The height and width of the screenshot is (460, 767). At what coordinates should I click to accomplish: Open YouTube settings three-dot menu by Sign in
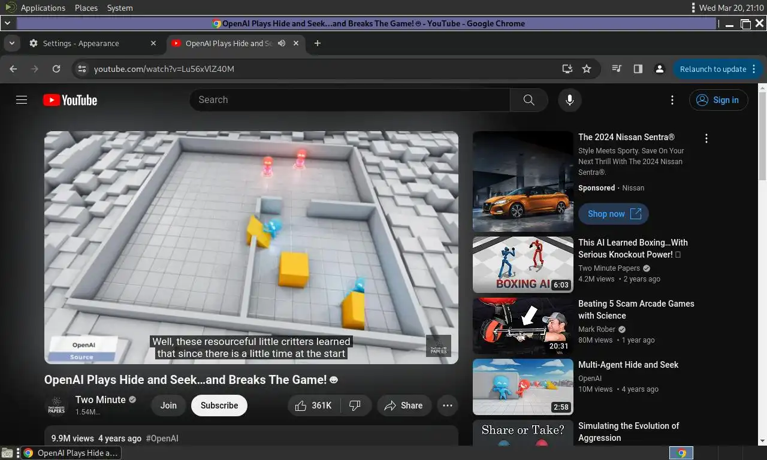tap(672, 100)
